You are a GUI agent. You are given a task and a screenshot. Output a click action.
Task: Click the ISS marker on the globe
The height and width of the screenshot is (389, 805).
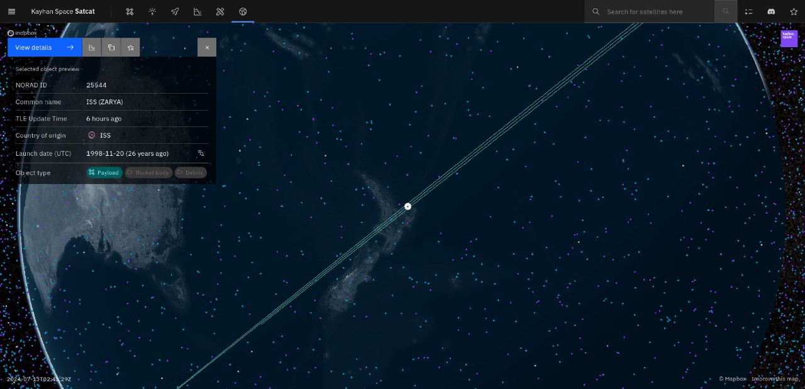point(408,206)
